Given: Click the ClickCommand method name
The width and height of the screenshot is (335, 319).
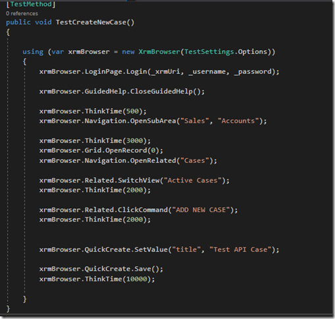Looking at the screenshot, I should [143, 210].
